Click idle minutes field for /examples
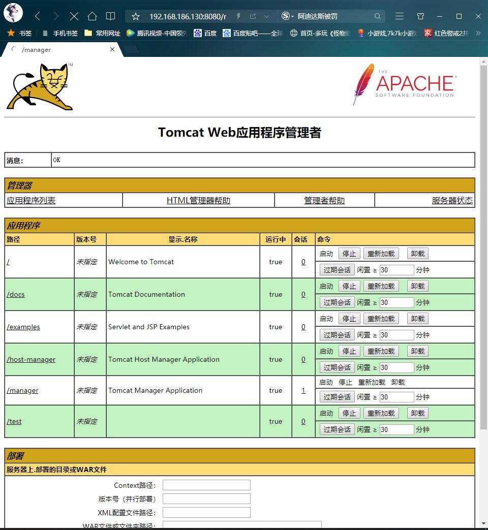Image resolution: width=488 pixels, height=530 pixels. tap(396, 335)
